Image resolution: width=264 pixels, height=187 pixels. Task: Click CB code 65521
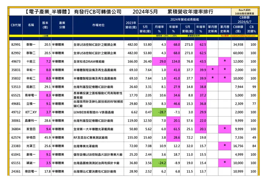[16, 95]
